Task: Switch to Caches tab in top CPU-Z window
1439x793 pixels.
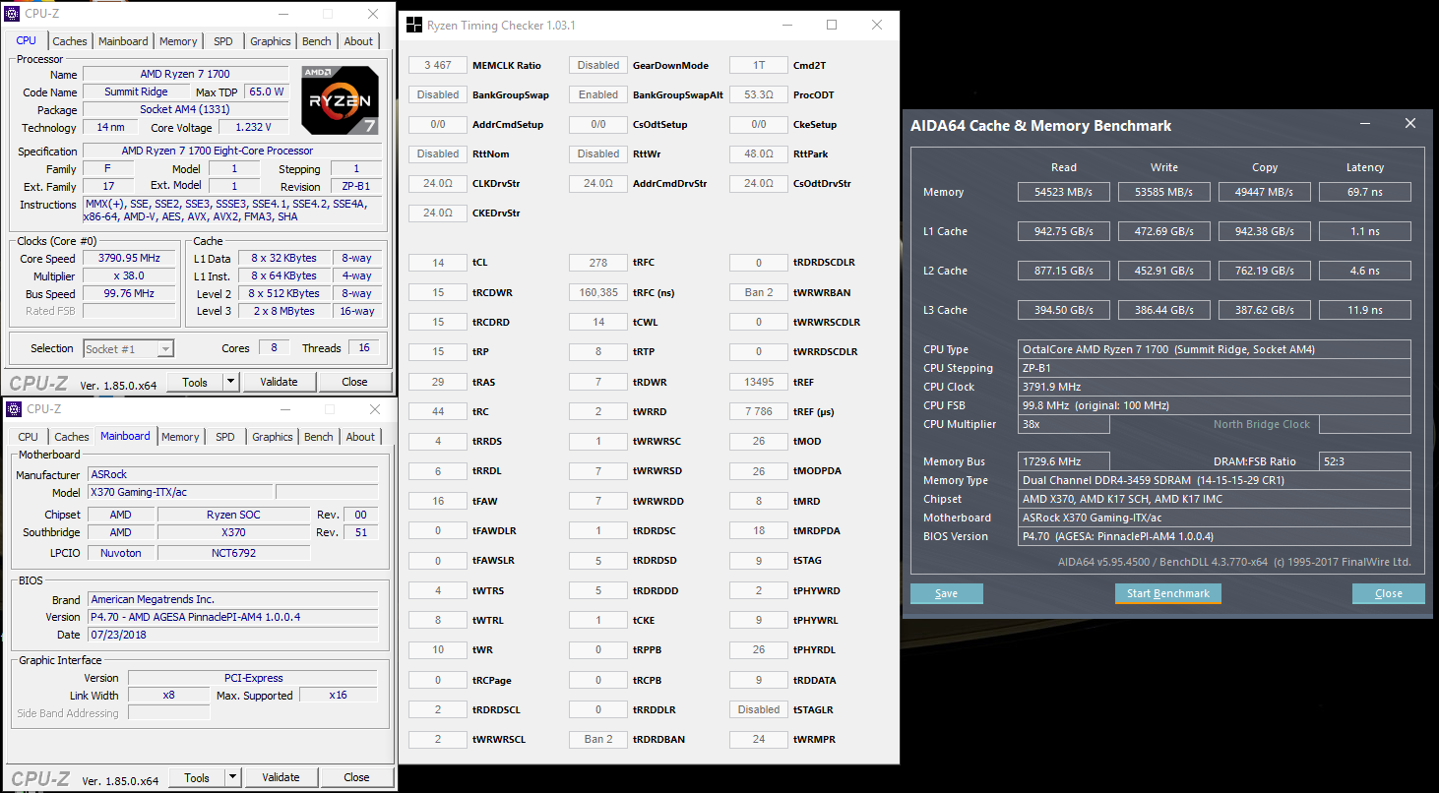Action: pyautogui.click(x=70, y=41)
